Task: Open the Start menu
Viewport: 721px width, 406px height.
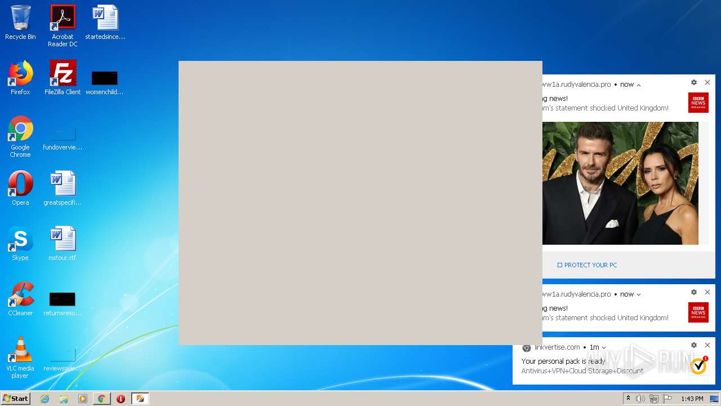Action: click(15, 399)
